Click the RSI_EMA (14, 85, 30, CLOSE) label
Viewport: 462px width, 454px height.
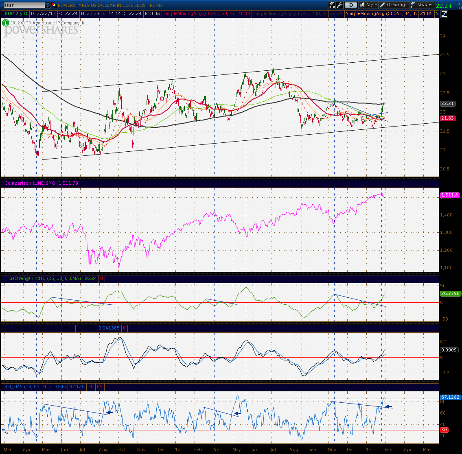pos(35,386)
